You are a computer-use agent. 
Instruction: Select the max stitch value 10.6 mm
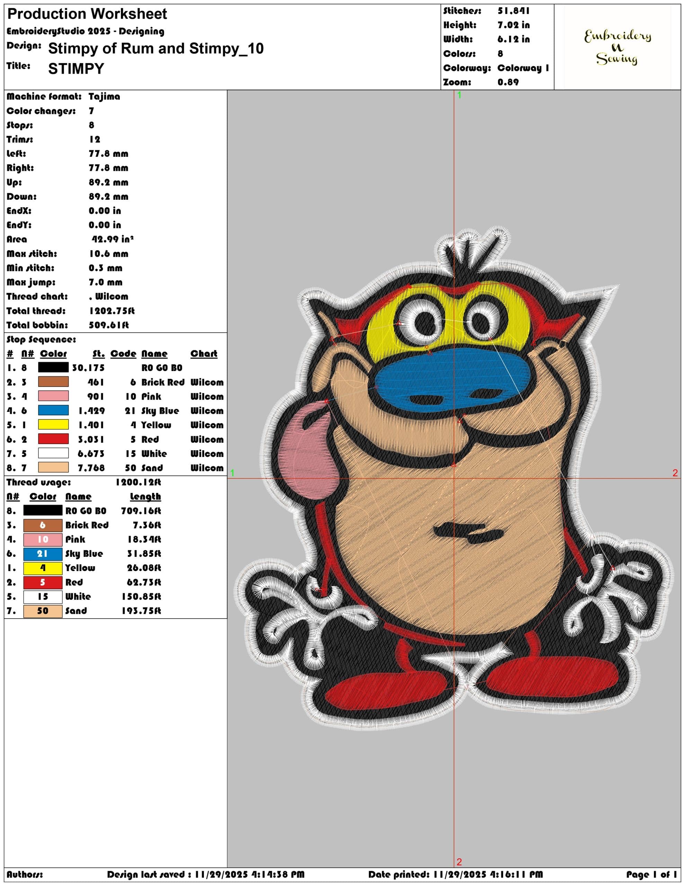coord(108,254)
